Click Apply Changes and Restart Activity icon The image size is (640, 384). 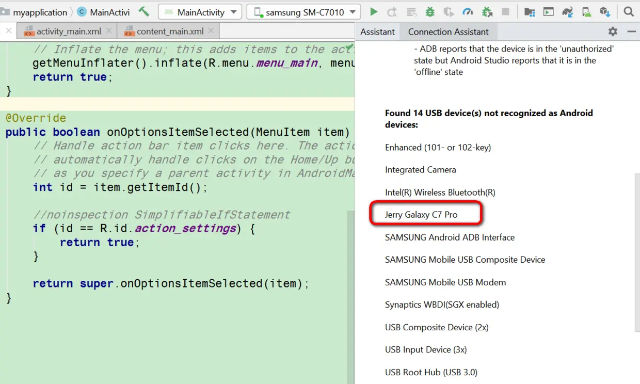click(392, 11)
